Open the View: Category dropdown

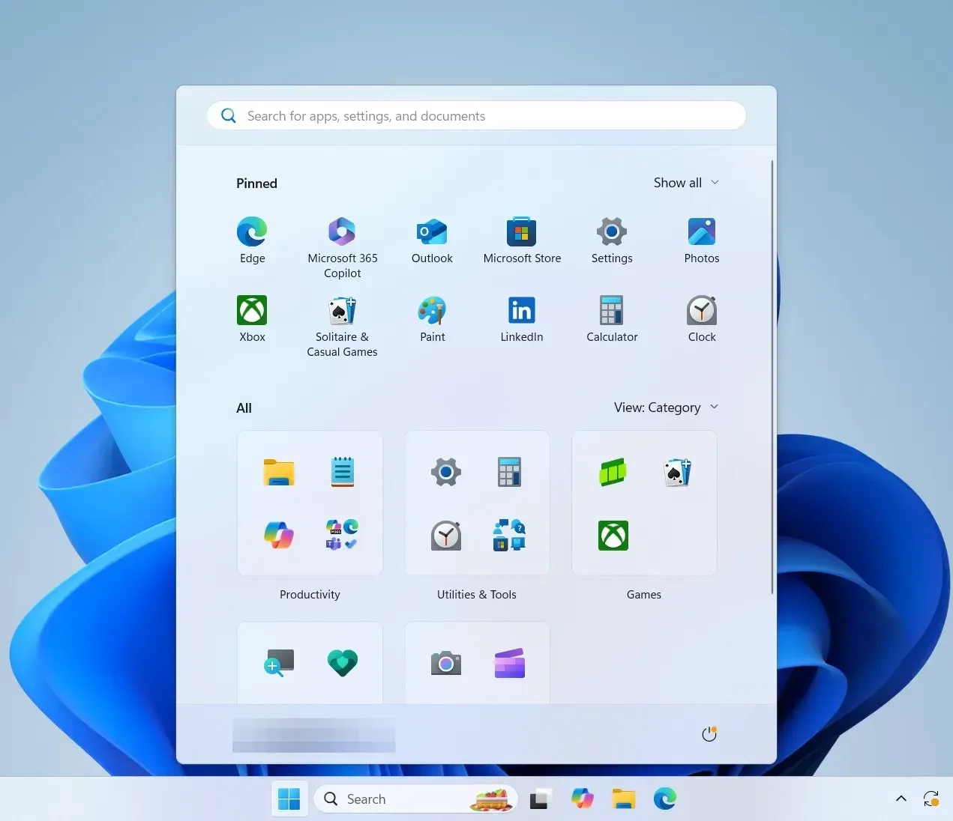(x=666, y=407)
